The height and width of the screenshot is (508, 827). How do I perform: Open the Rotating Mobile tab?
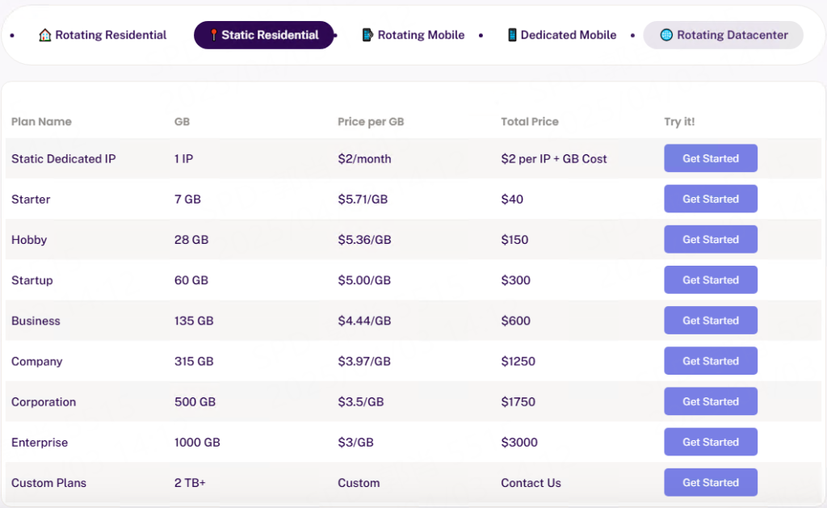point(421,36)
